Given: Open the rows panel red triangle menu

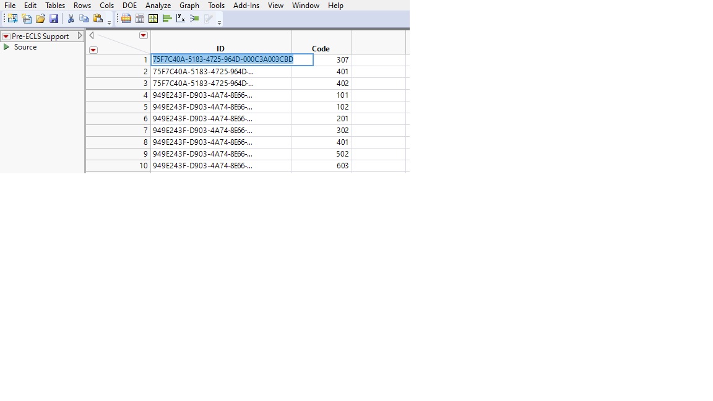Looking at the screenshot, I should tap(93, 50).
